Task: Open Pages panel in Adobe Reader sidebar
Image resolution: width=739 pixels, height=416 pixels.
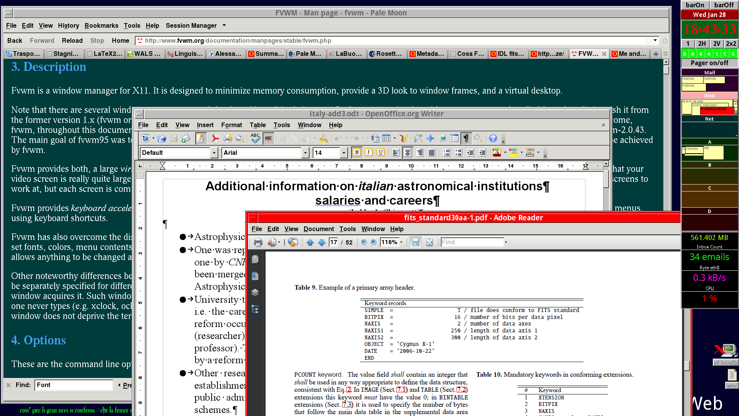Action: pos(255,259)
